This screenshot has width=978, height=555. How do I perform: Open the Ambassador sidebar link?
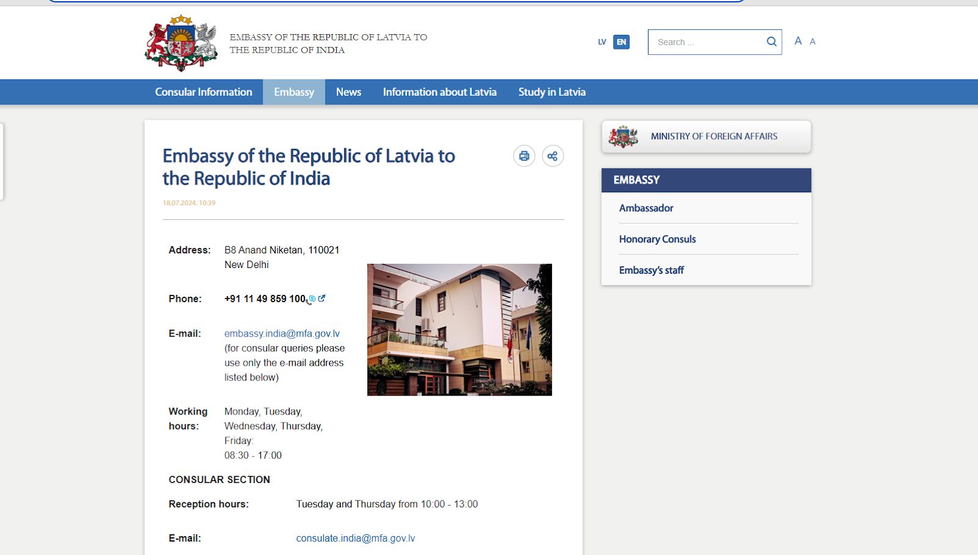pyautogui.click(x=646, y=208)
